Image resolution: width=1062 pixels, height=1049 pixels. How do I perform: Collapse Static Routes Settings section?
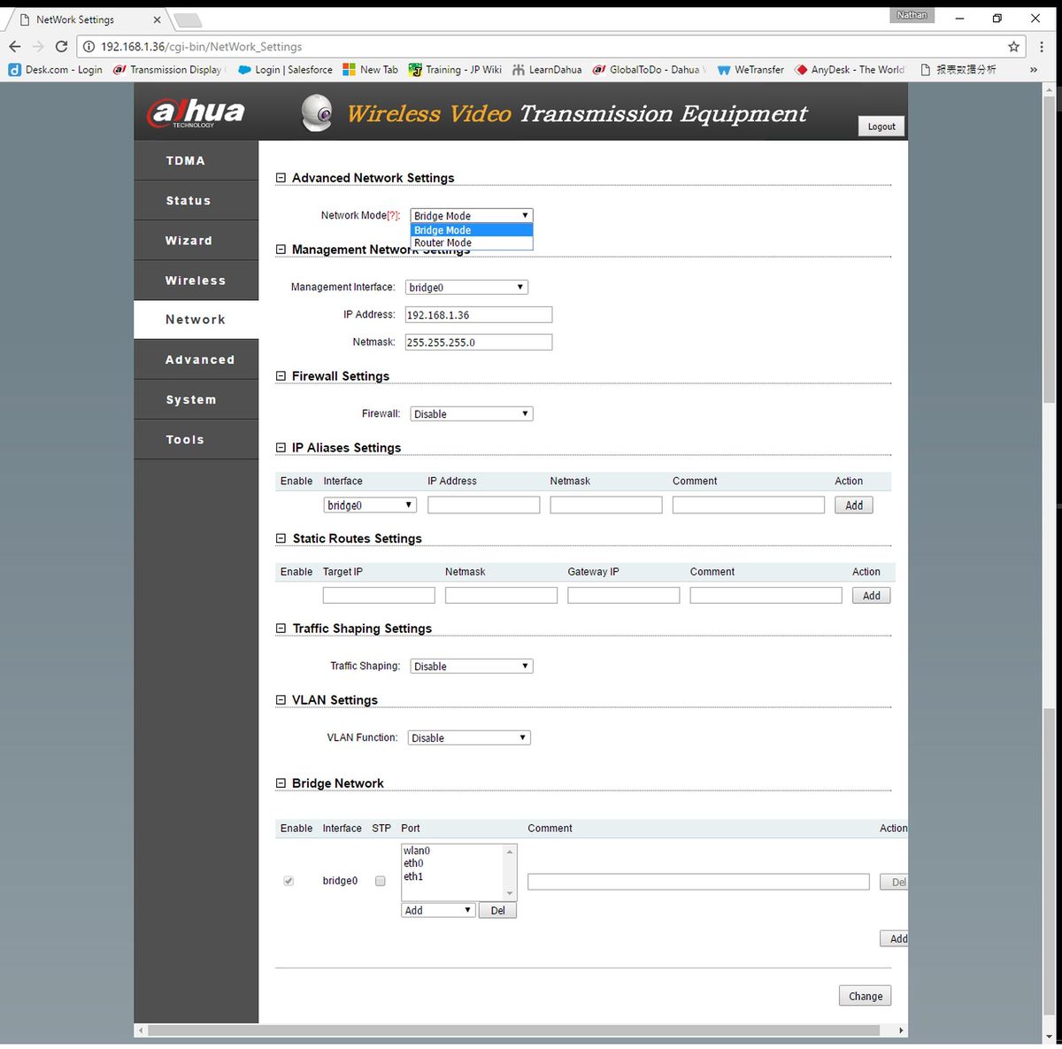281,538
